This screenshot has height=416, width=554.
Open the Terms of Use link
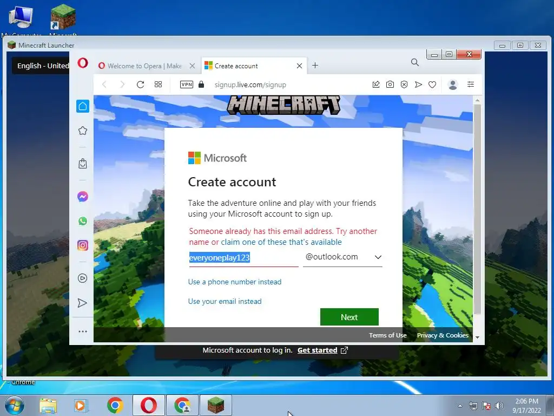[387, 335]
